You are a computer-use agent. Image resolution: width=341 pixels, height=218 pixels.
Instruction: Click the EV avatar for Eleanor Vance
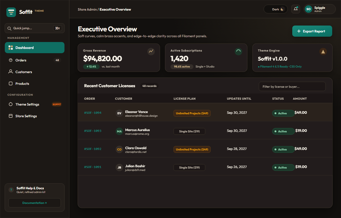[x=119, y=113]
